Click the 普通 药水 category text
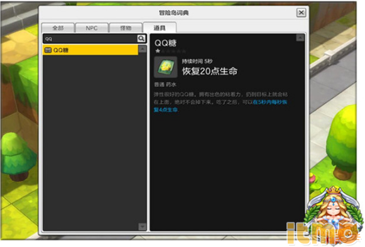The width and height of the screenshot is (365, 247). pyautogui.click(x=165, y=84)
